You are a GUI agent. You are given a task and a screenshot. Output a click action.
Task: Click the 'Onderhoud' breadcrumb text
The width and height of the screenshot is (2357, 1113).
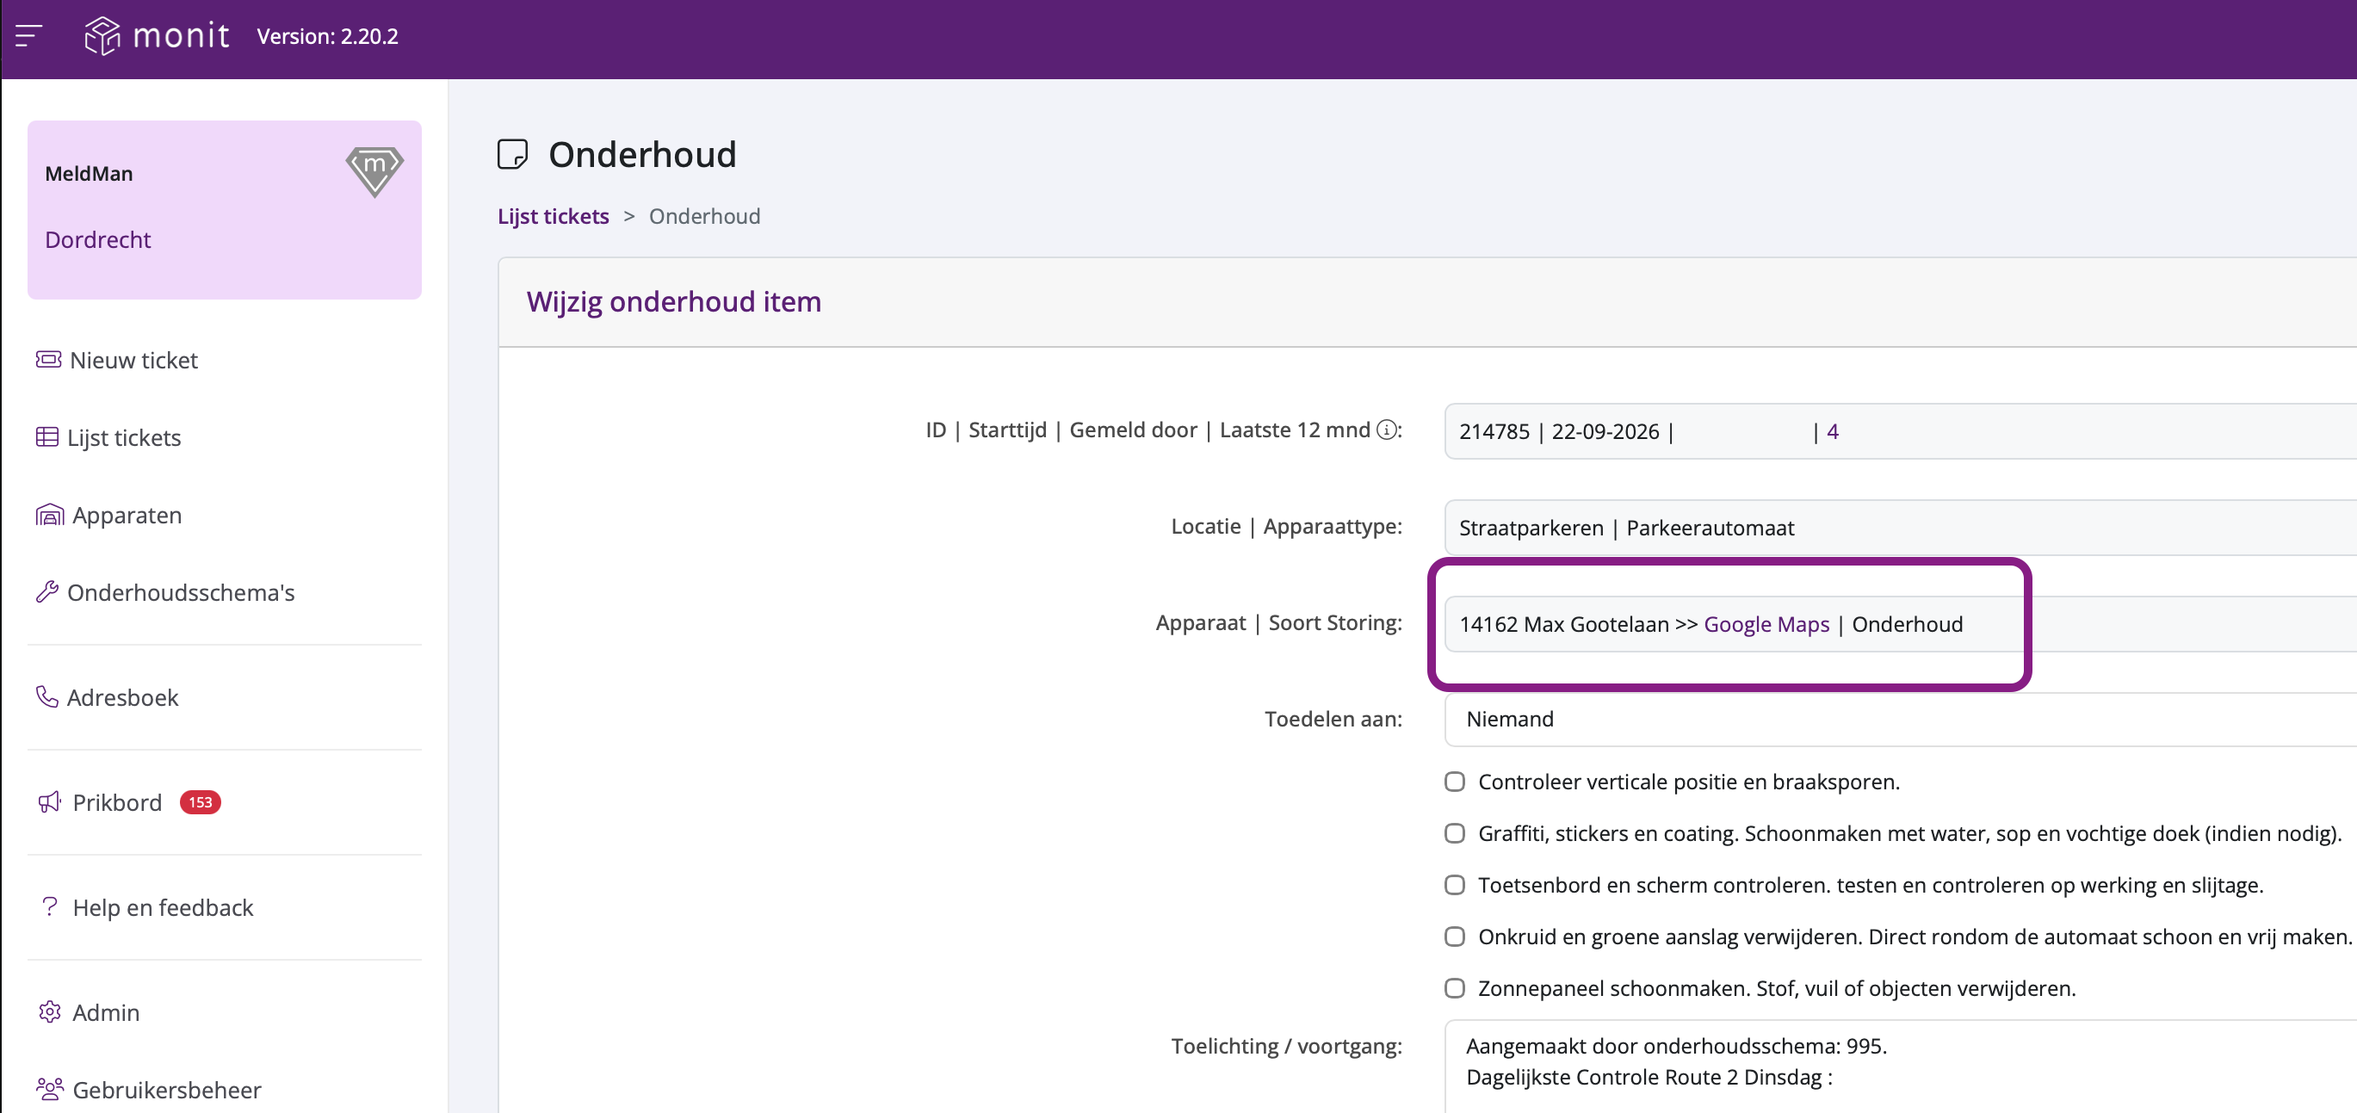click(704, 216)
